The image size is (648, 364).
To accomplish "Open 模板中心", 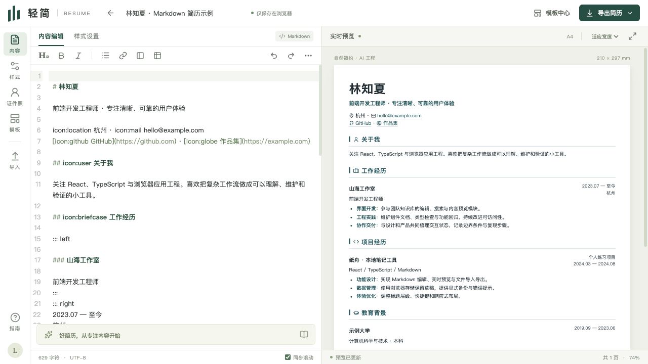I will pos(552,13).
